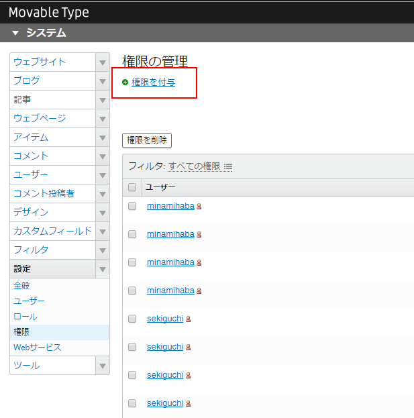414x418 pixels.
Task: Select Webサービス in the settings submenu
Action: pos(37,348)
